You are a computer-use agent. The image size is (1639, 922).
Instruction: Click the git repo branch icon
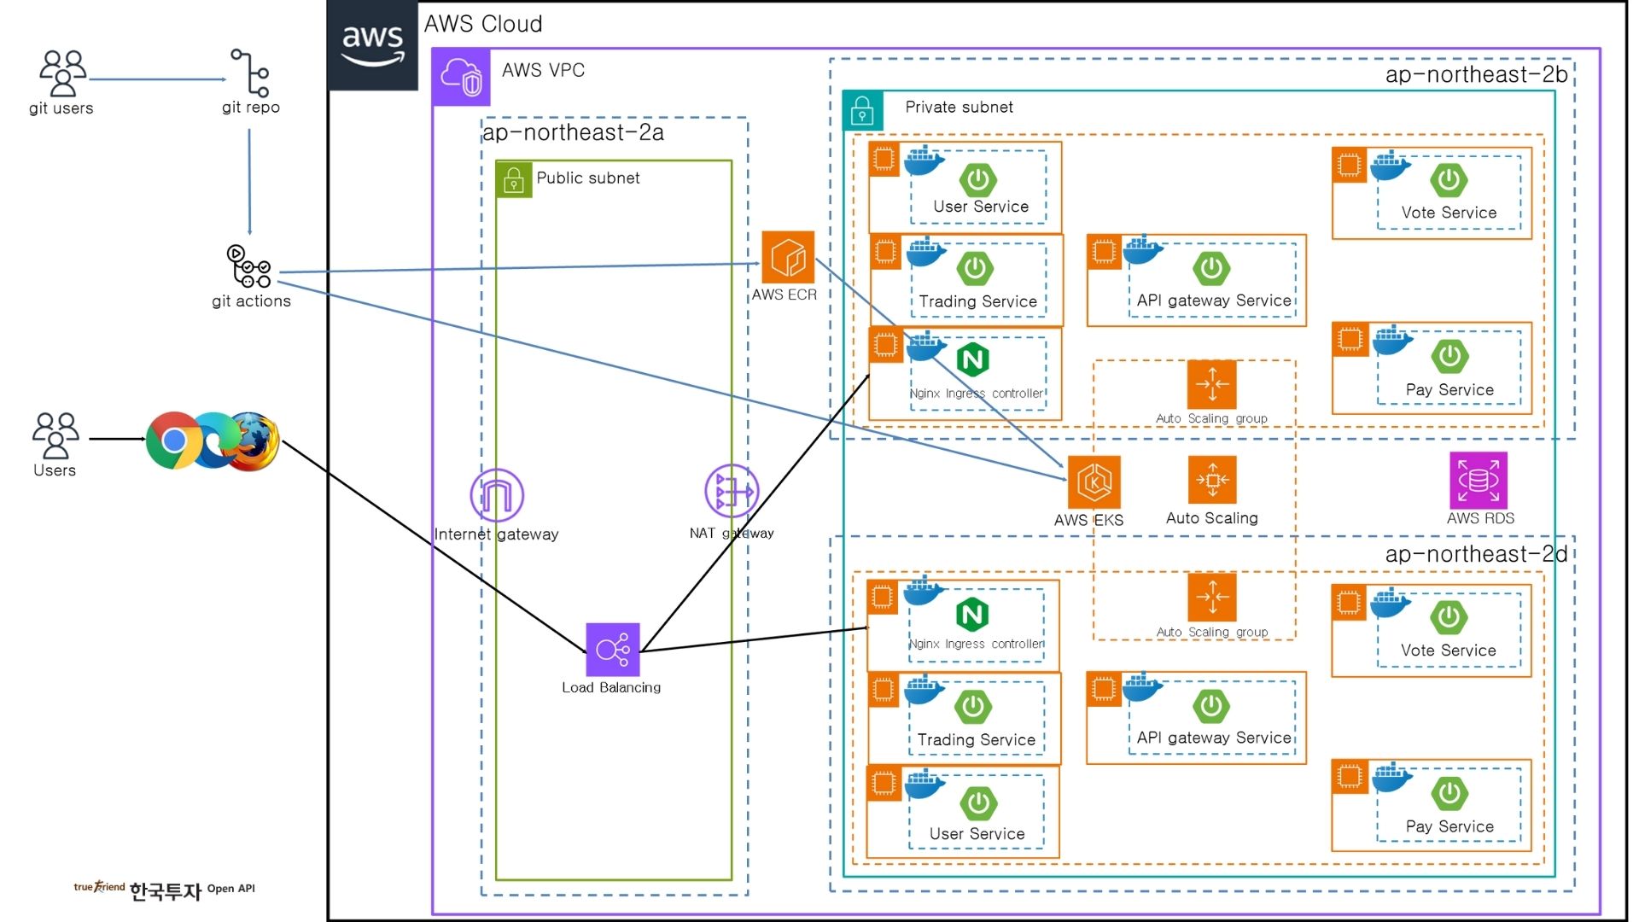click(x=250, y=73)
